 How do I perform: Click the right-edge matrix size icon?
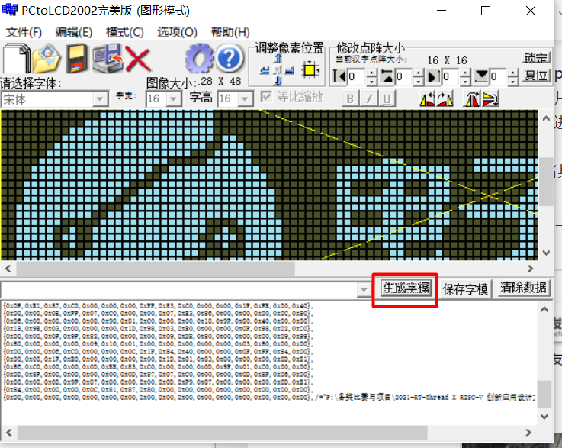pyautogui.click(x=434, y=76)
